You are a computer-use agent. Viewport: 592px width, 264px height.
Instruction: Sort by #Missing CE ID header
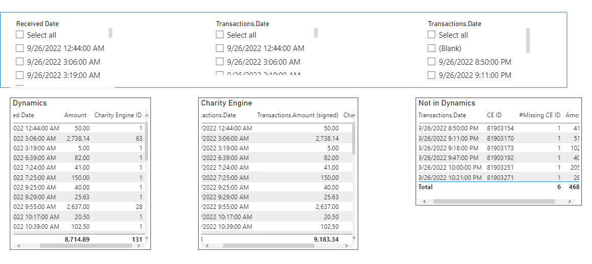[540, 115]
